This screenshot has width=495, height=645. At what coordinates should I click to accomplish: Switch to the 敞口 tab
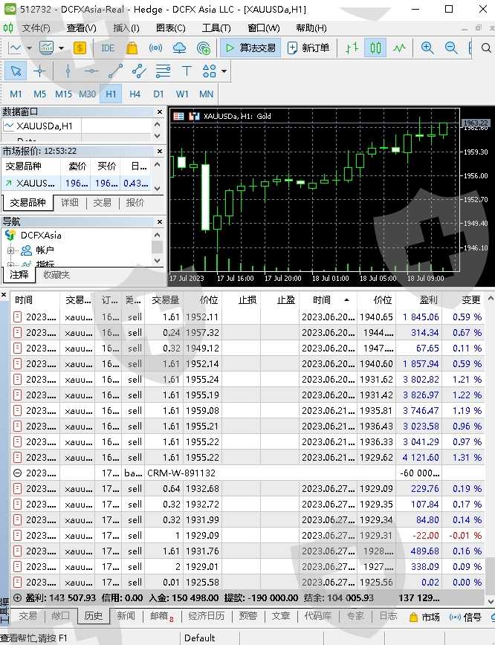(60, 616)
